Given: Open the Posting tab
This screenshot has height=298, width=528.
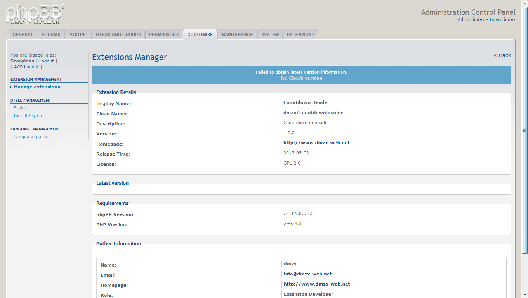Looking at the screenshot, I should tap(78, 35).
